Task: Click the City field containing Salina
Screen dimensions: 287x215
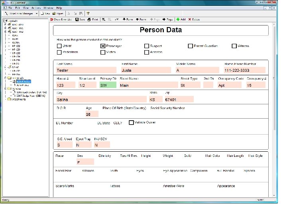Action: 101,100
